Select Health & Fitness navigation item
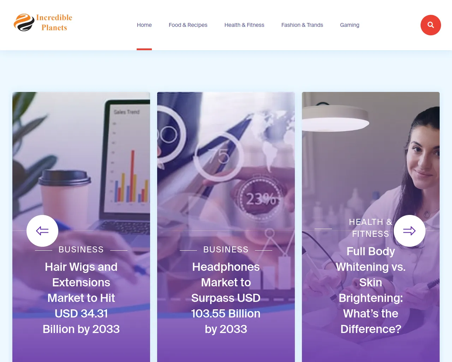 point(244,25)
